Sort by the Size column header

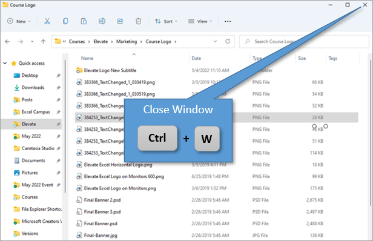pyautogui.click(x=302, y=58)
